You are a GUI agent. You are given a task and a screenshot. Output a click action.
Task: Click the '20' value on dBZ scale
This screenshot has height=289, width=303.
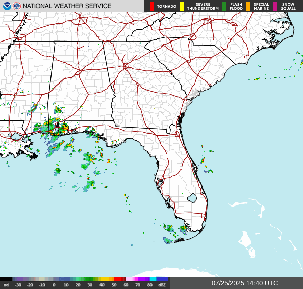78,285
